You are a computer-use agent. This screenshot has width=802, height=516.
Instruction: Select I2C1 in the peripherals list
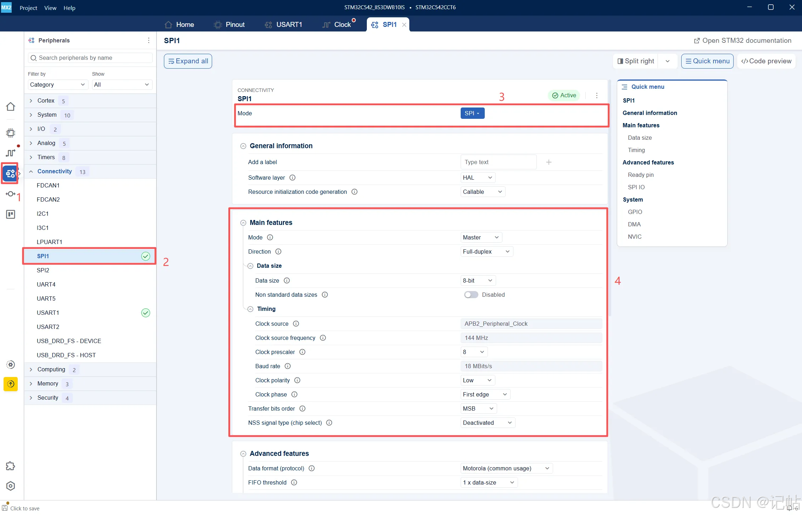coord(90,214)
